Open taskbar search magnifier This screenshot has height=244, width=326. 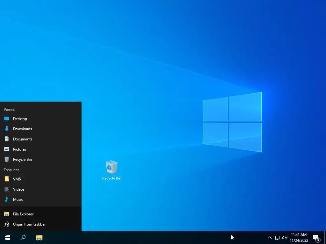pyautogui.click(x=23, y=238)
